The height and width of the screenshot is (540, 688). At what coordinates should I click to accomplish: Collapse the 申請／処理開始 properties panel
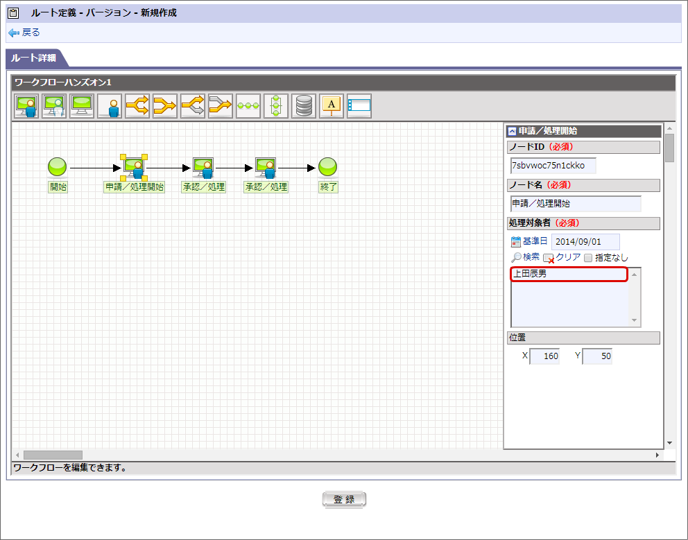tap(512, 131)
